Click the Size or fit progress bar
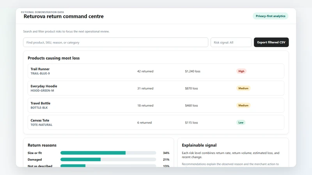Viewport: 312px width, 175px height. [x=108, y=153]
